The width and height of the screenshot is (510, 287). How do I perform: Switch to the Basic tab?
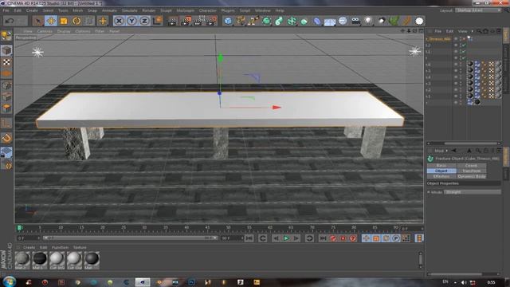click(x=441, y=165)
